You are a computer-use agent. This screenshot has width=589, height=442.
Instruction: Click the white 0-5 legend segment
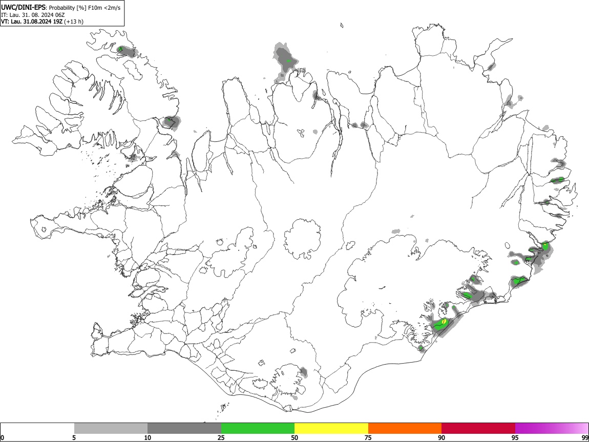point(37,428)
